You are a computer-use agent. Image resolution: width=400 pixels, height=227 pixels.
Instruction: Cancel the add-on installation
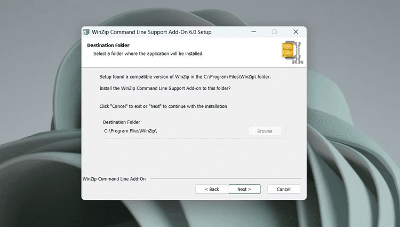tap(283, 189)
